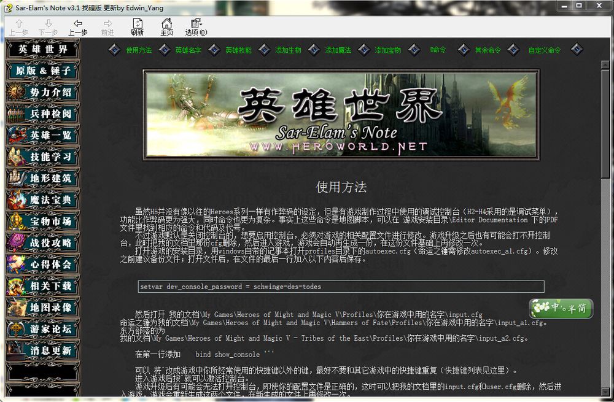This screenshot has height=402, width=614.
Task: Open 兵种检阅 in the sidebar
Action: pos(43,114)
